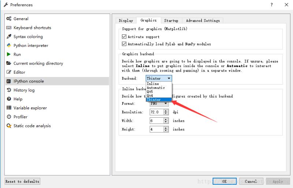Decrease Resolution with down arrow

pos(166,114)
